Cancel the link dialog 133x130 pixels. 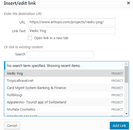point(12,125)
